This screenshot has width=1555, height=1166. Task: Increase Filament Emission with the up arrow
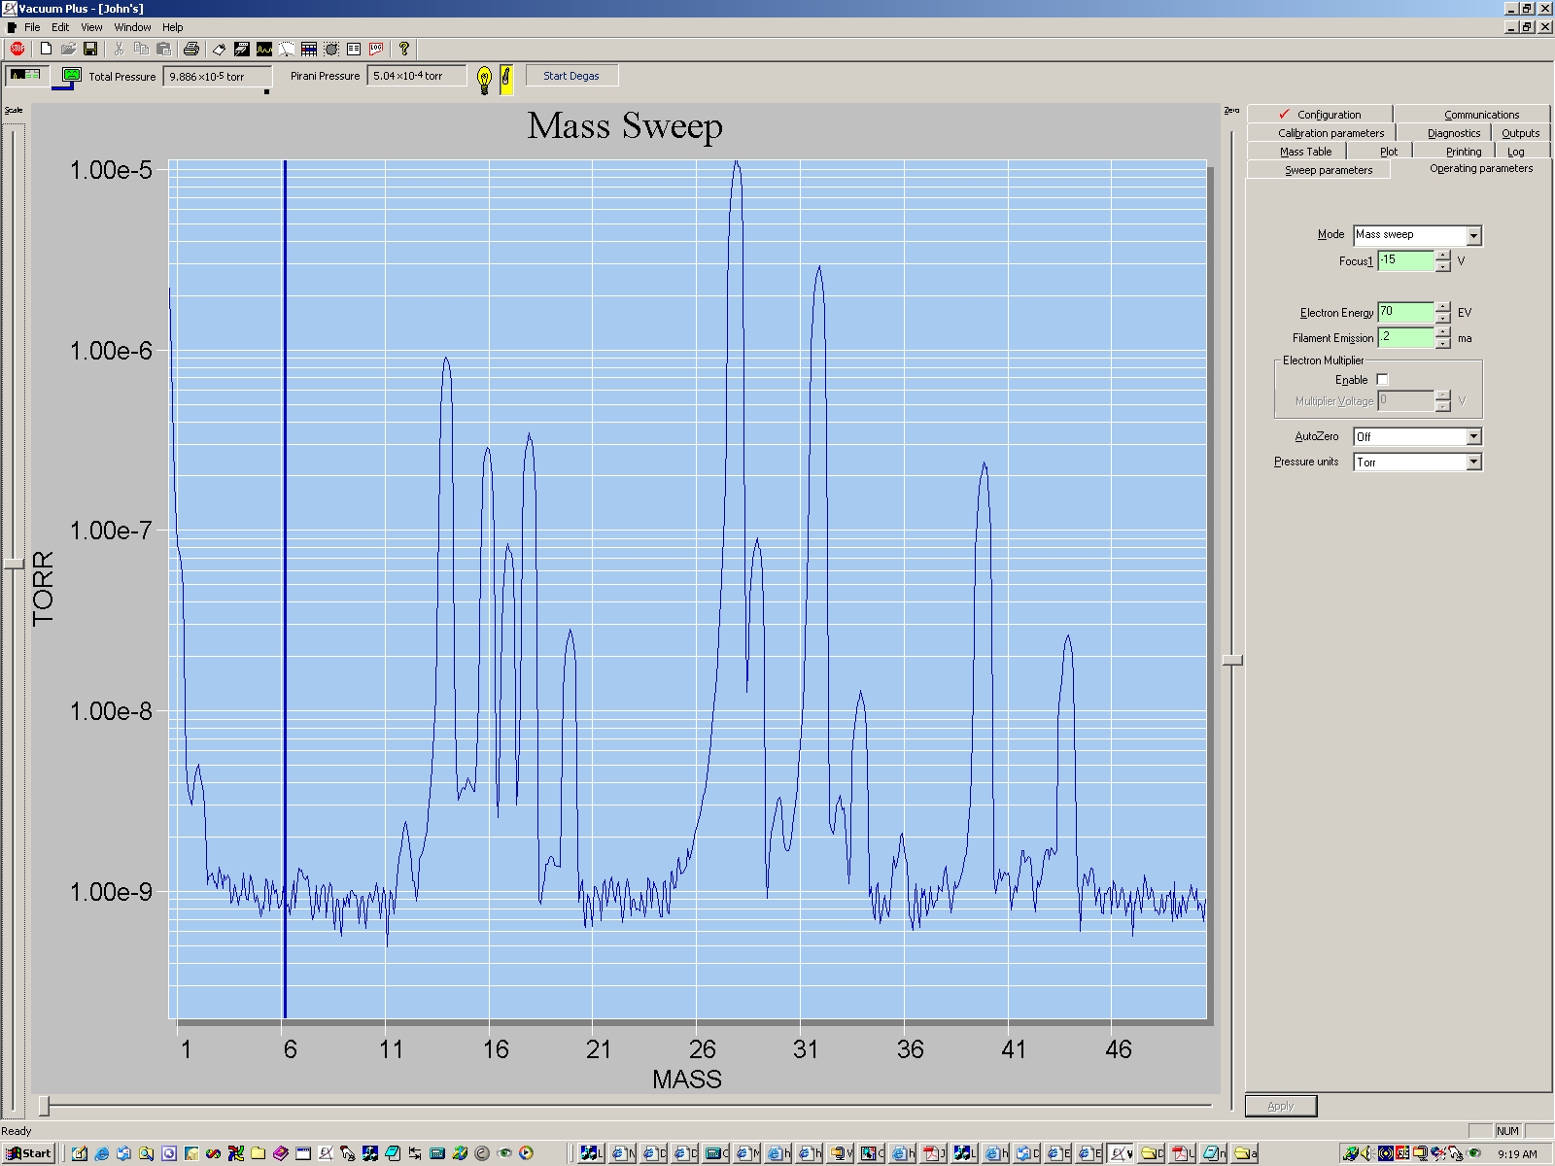[1442, 332]
